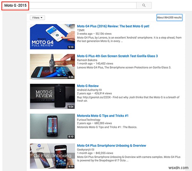Screen dimensions: 192x171
Task: Click the 2 years ago • 426,914 views text
Action: coord(94,93)
